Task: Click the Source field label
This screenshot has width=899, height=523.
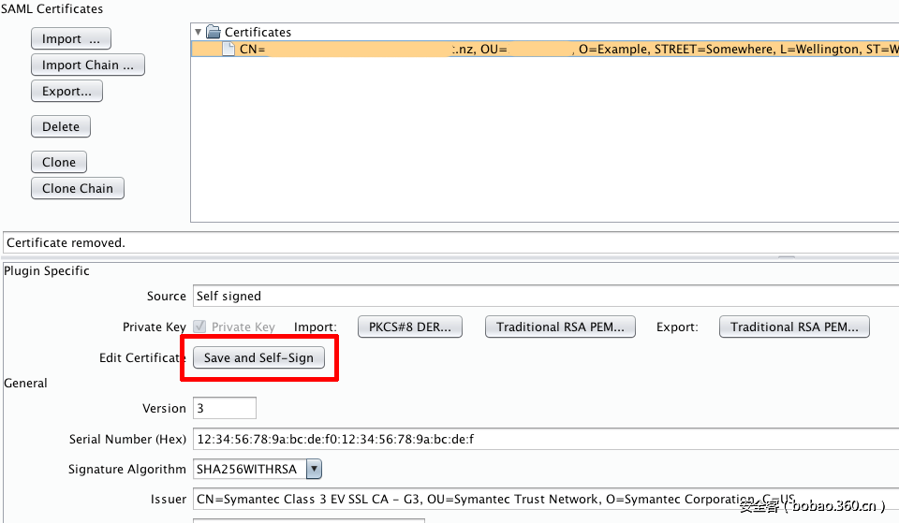Action: [167, 297]
